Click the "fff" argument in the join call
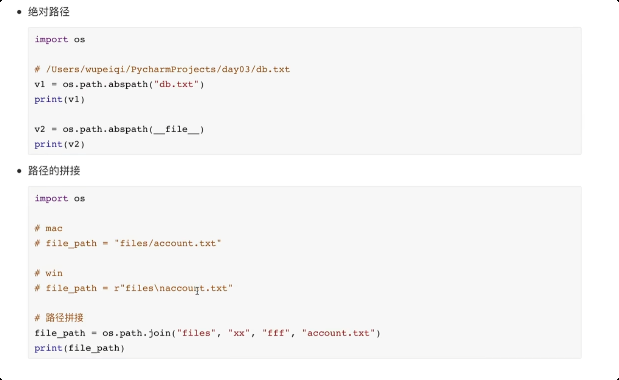 coord(276,333)
